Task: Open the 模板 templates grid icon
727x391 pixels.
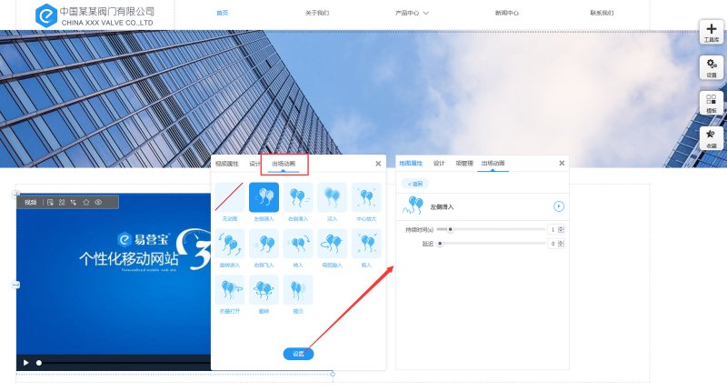Action: [x=711, y=102]
